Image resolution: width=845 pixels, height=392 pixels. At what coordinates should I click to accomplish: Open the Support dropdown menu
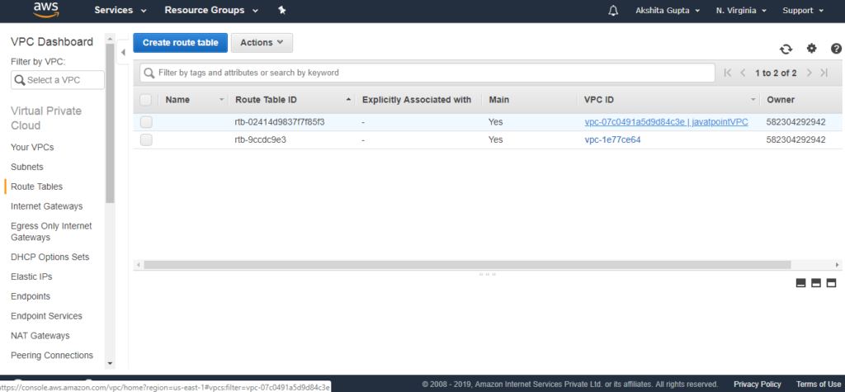click(803, 10)
